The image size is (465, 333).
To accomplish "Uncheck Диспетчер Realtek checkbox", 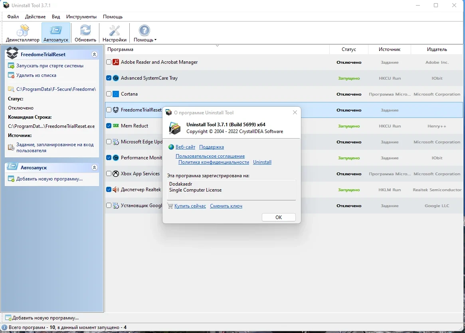I will [109, 190].
